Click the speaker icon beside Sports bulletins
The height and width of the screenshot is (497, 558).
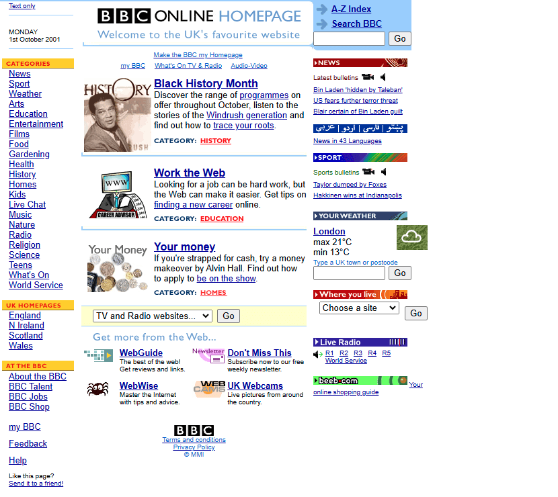tap(384, 172)
